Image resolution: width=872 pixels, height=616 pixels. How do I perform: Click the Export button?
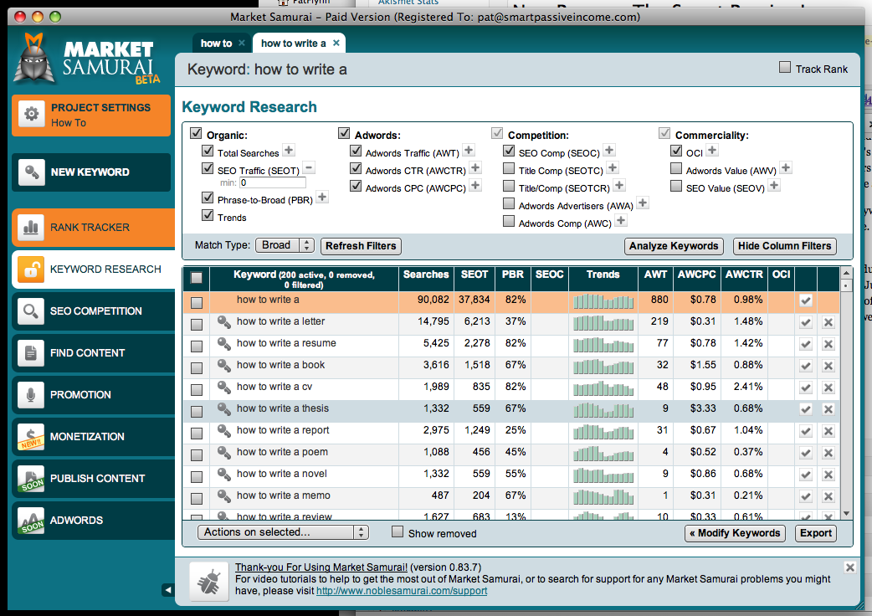816,533
